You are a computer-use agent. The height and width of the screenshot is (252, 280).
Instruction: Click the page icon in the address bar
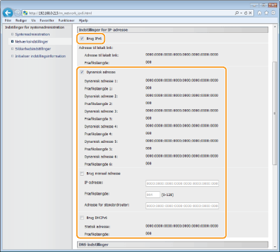click(x=25, y=13)
